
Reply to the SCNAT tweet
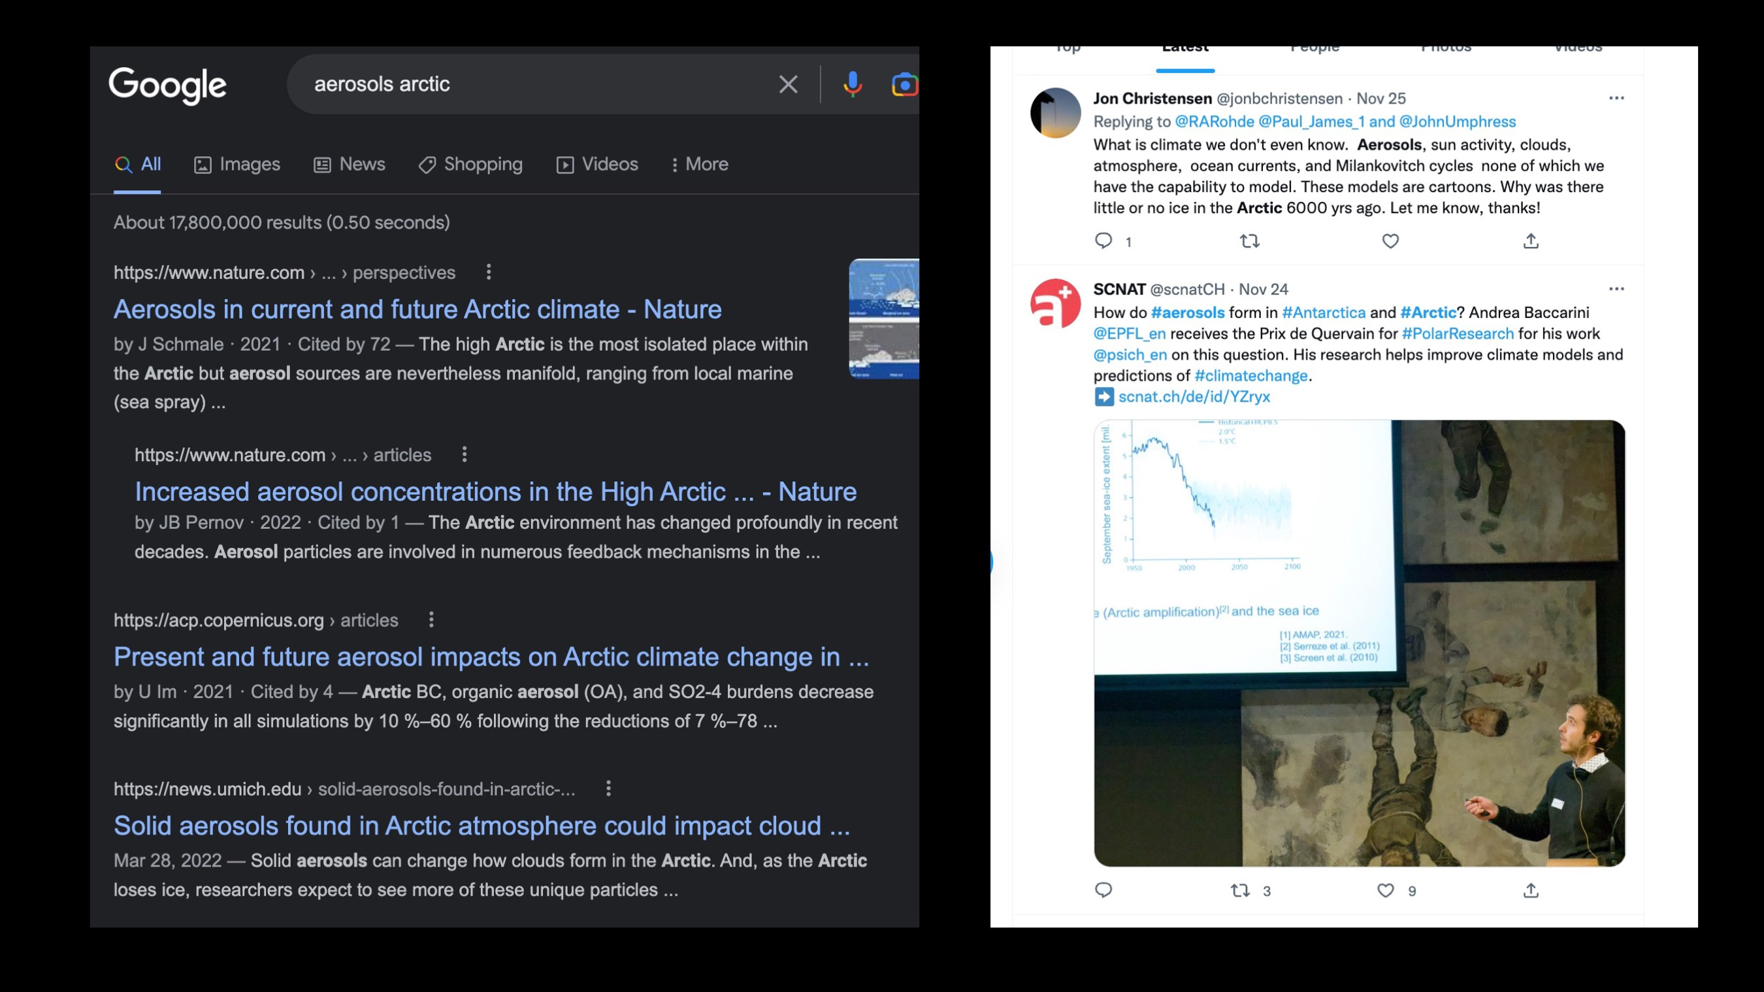click(x=1103, y=890)
